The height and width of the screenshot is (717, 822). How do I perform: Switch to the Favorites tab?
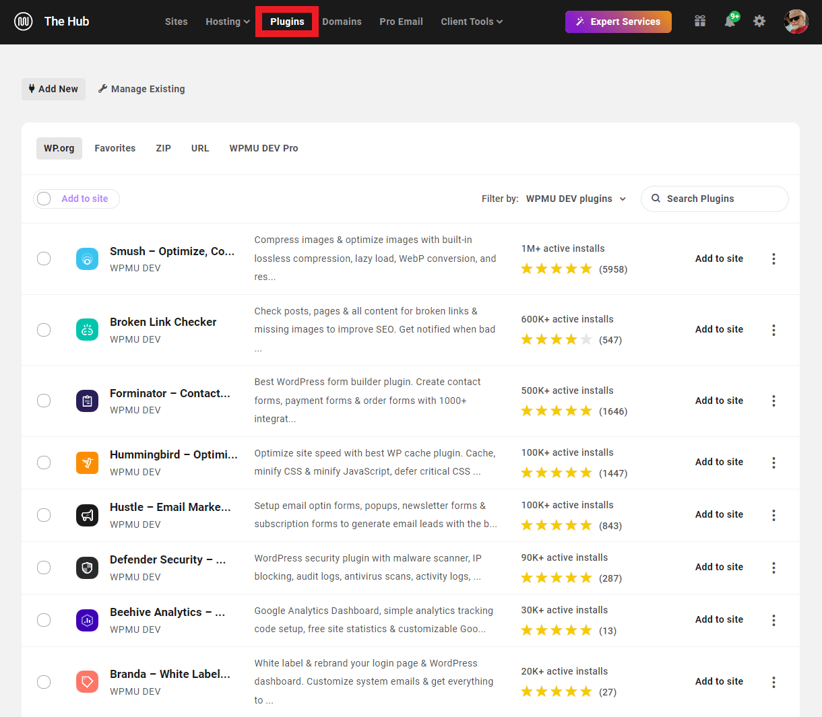point(115,148)
